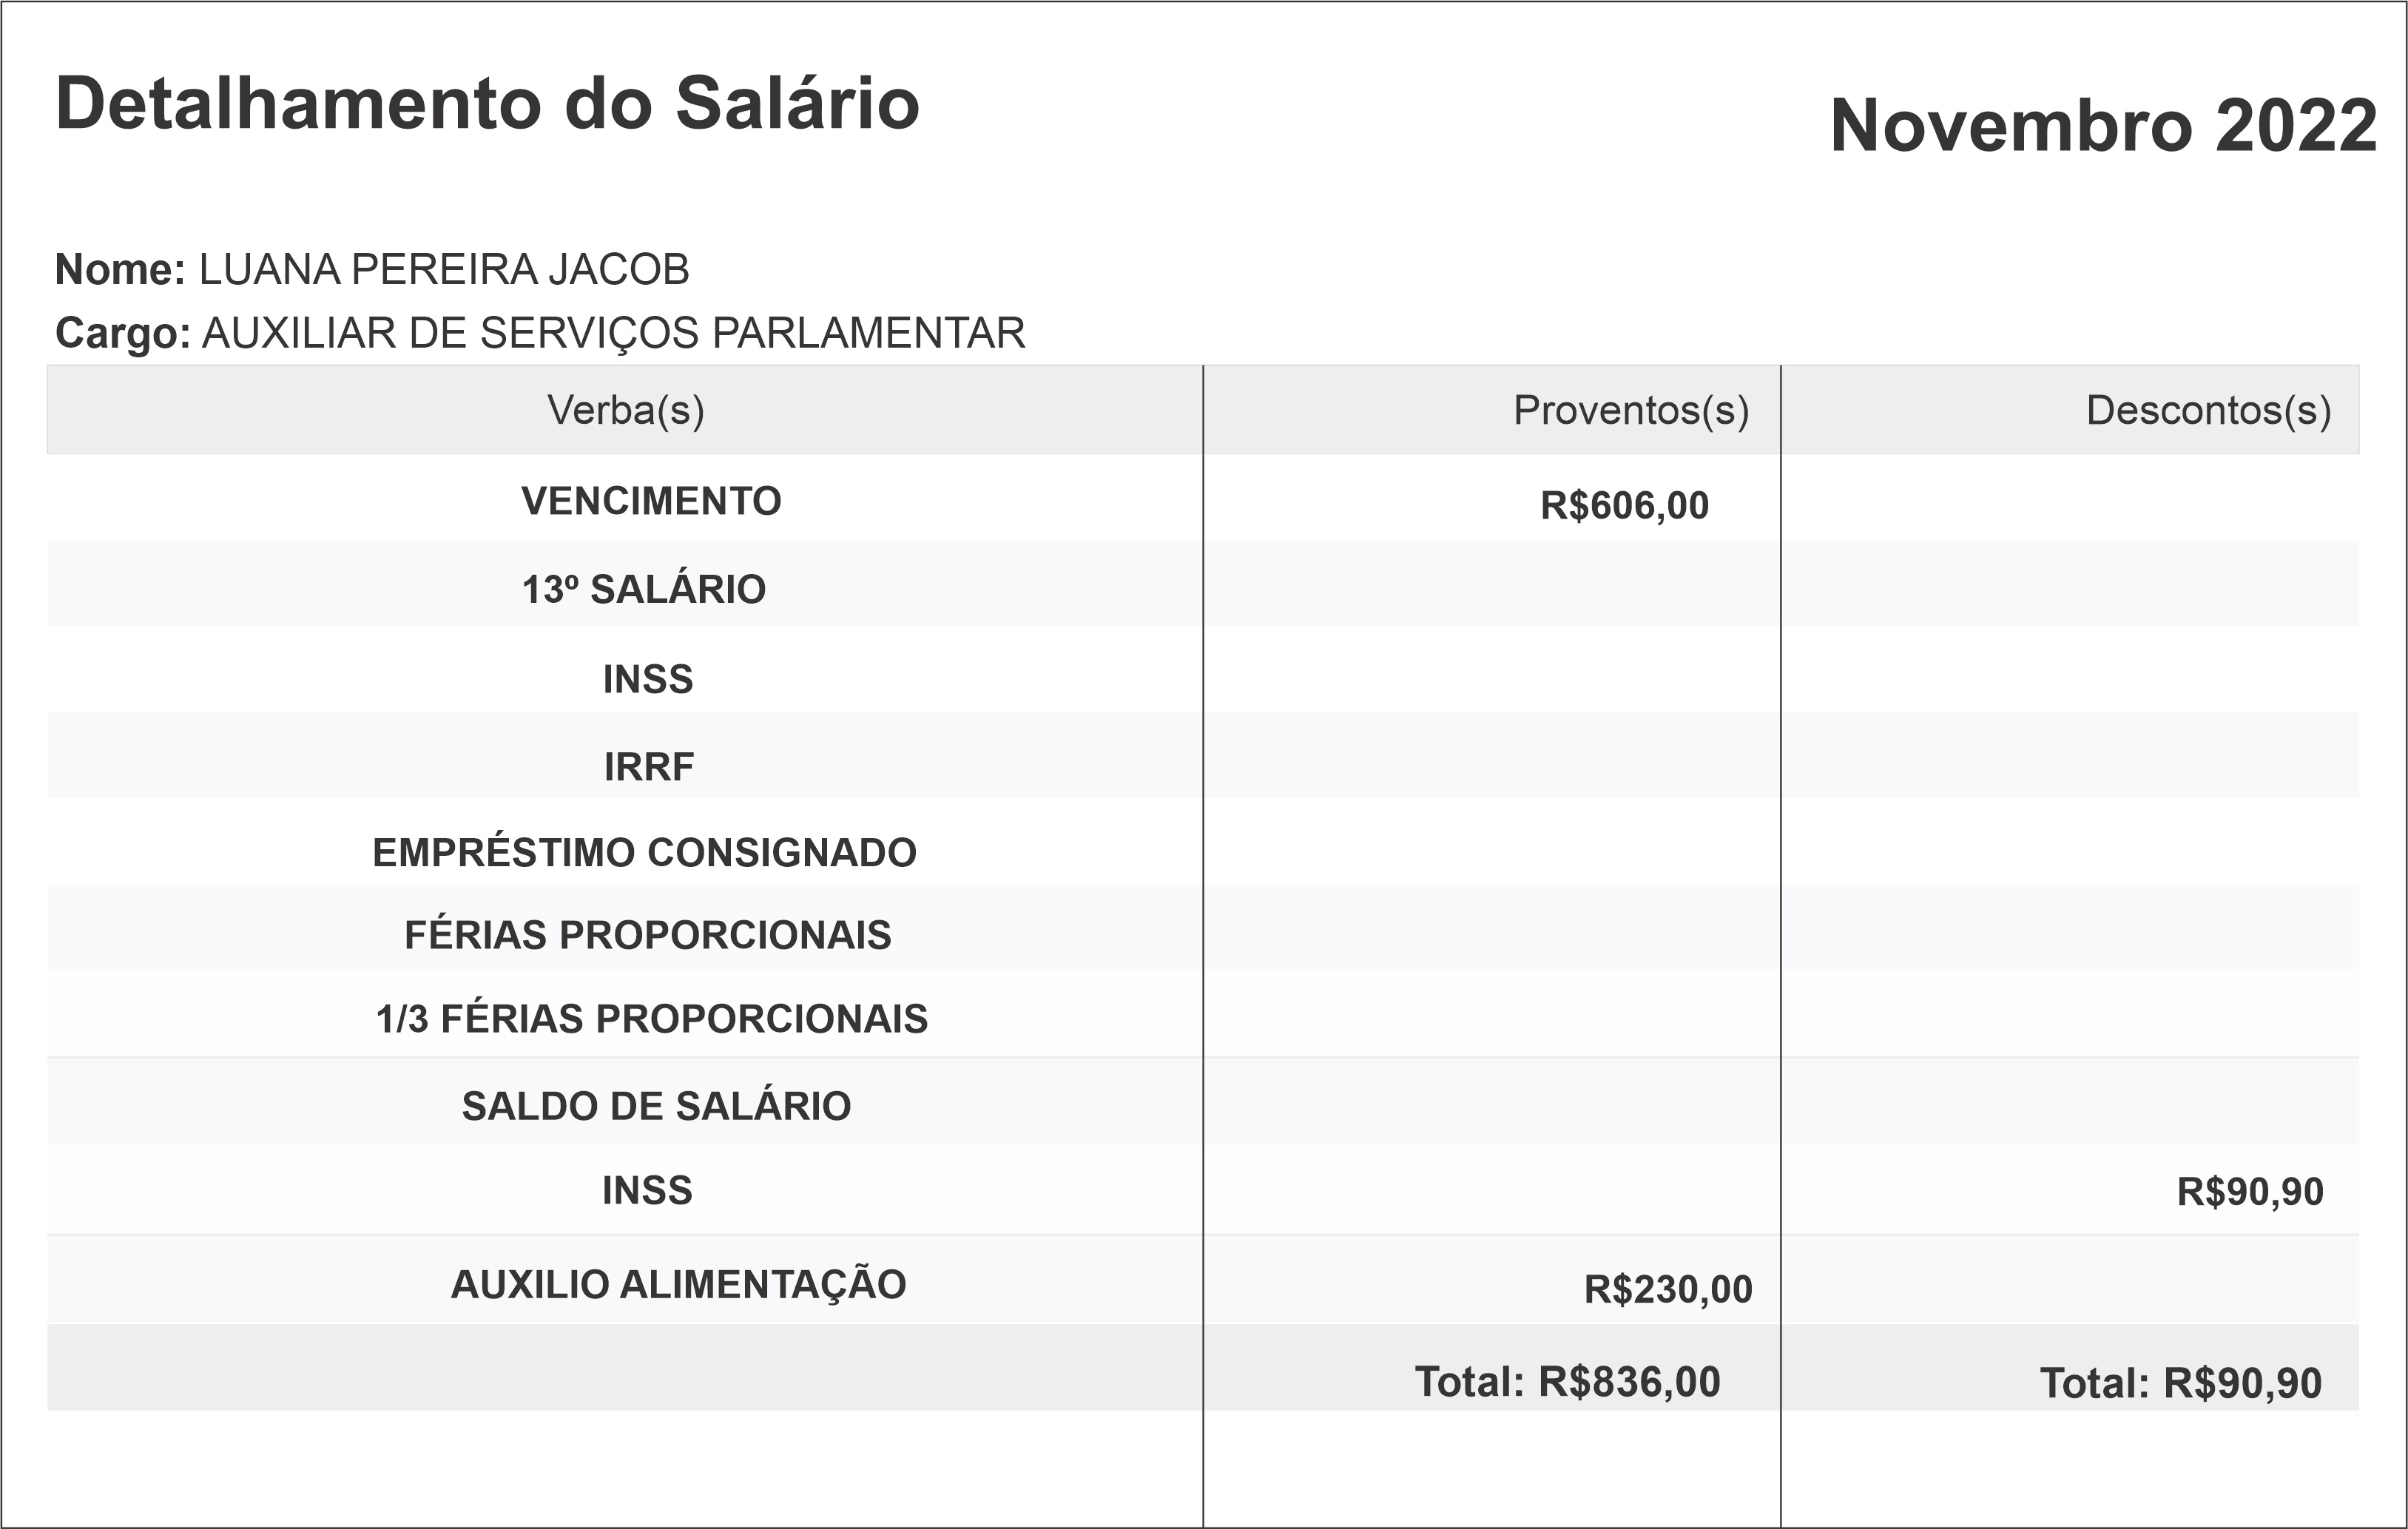2408x1529 pixels.
Task: Click the Proventos(s) column header
Action: 1630,410
